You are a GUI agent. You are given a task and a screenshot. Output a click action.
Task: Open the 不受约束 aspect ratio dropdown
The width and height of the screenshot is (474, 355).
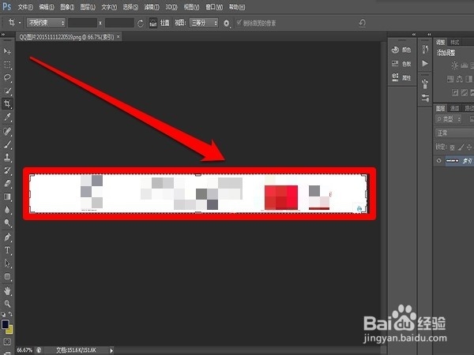(x=46, y=23)
